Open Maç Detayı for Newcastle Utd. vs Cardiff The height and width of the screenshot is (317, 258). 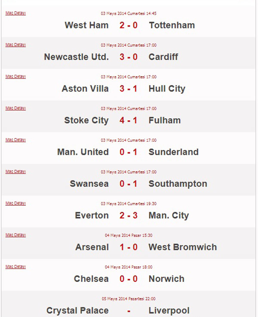click(x=15, y=45)
